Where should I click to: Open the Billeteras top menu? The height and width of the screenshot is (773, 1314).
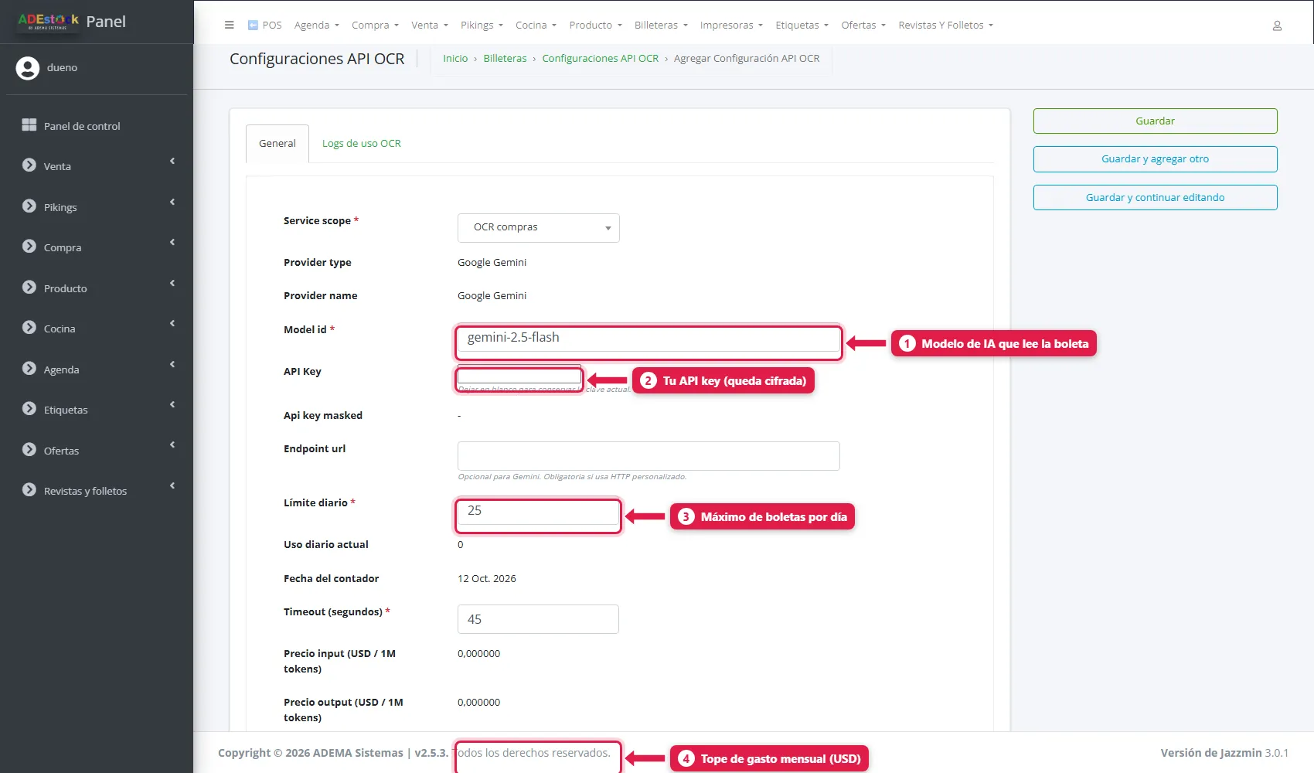[662, 26]
